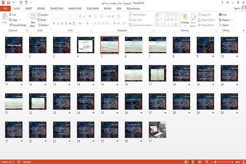The image size is (246, 164).
Task: Click the Underline formatting icon
Action: pyautogui.click(x=62, y=23)
